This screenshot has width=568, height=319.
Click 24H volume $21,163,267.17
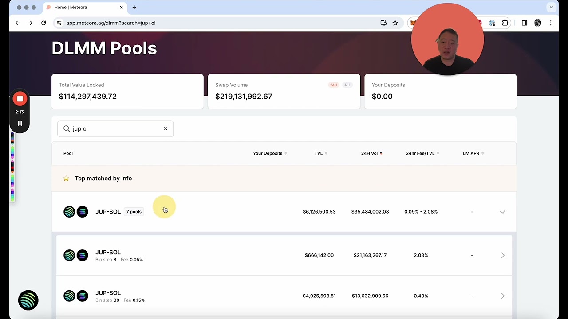370,255
